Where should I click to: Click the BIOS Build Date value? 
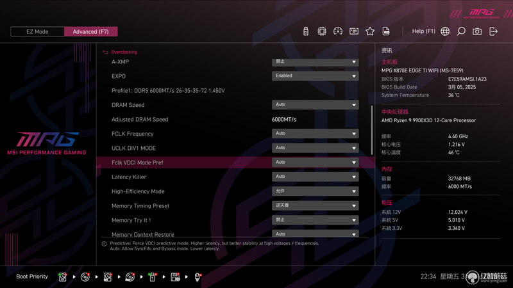tap(462, 87)
